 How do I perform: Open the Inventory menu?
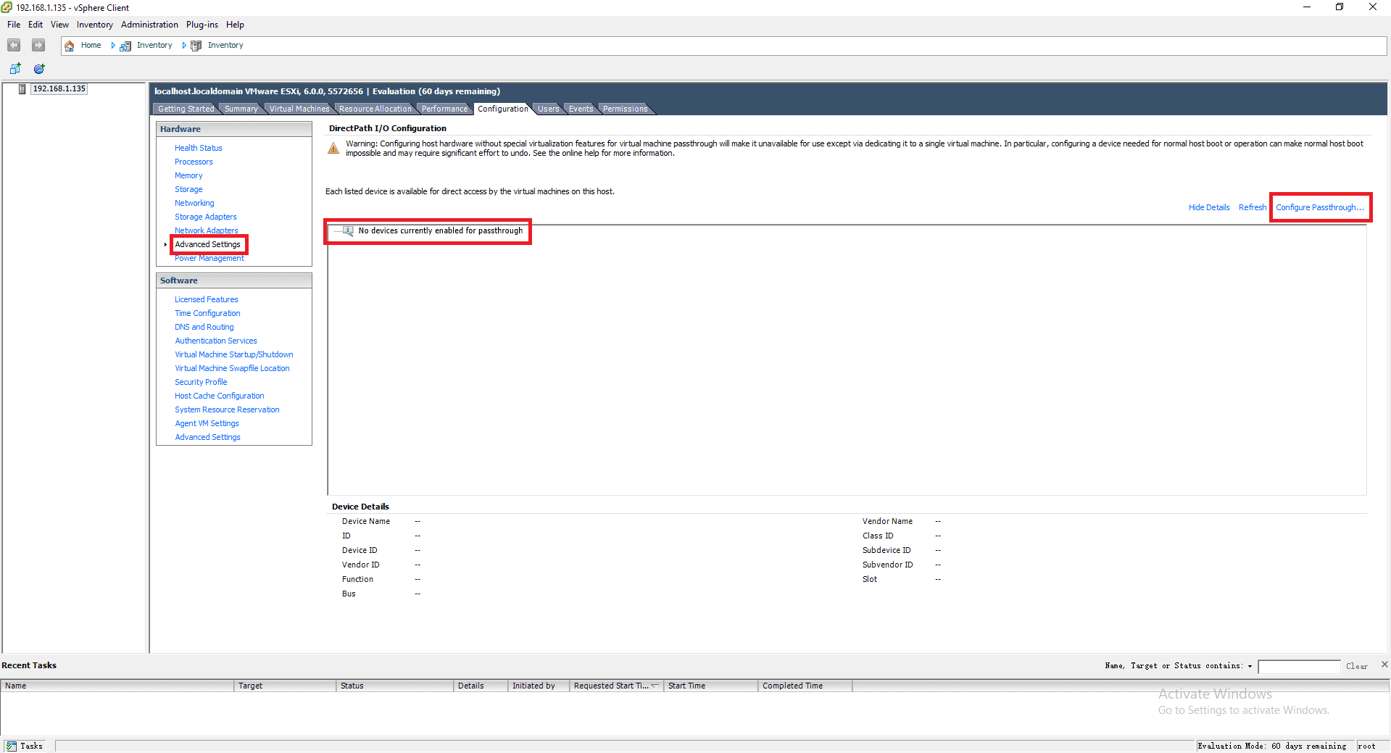(x=95, y=25)
